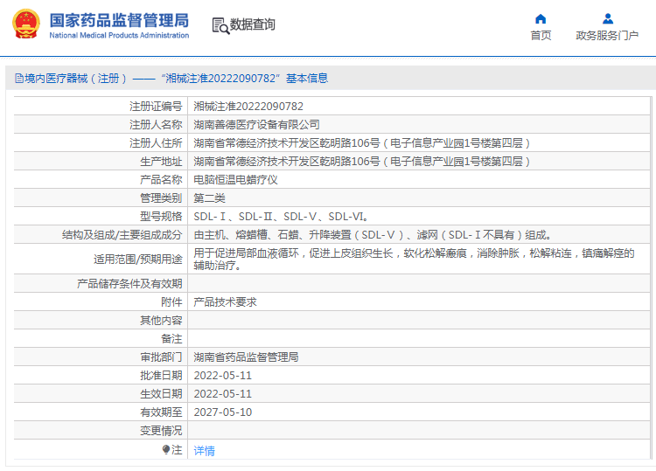Click the 审批部门 label

tap(161, 357)
